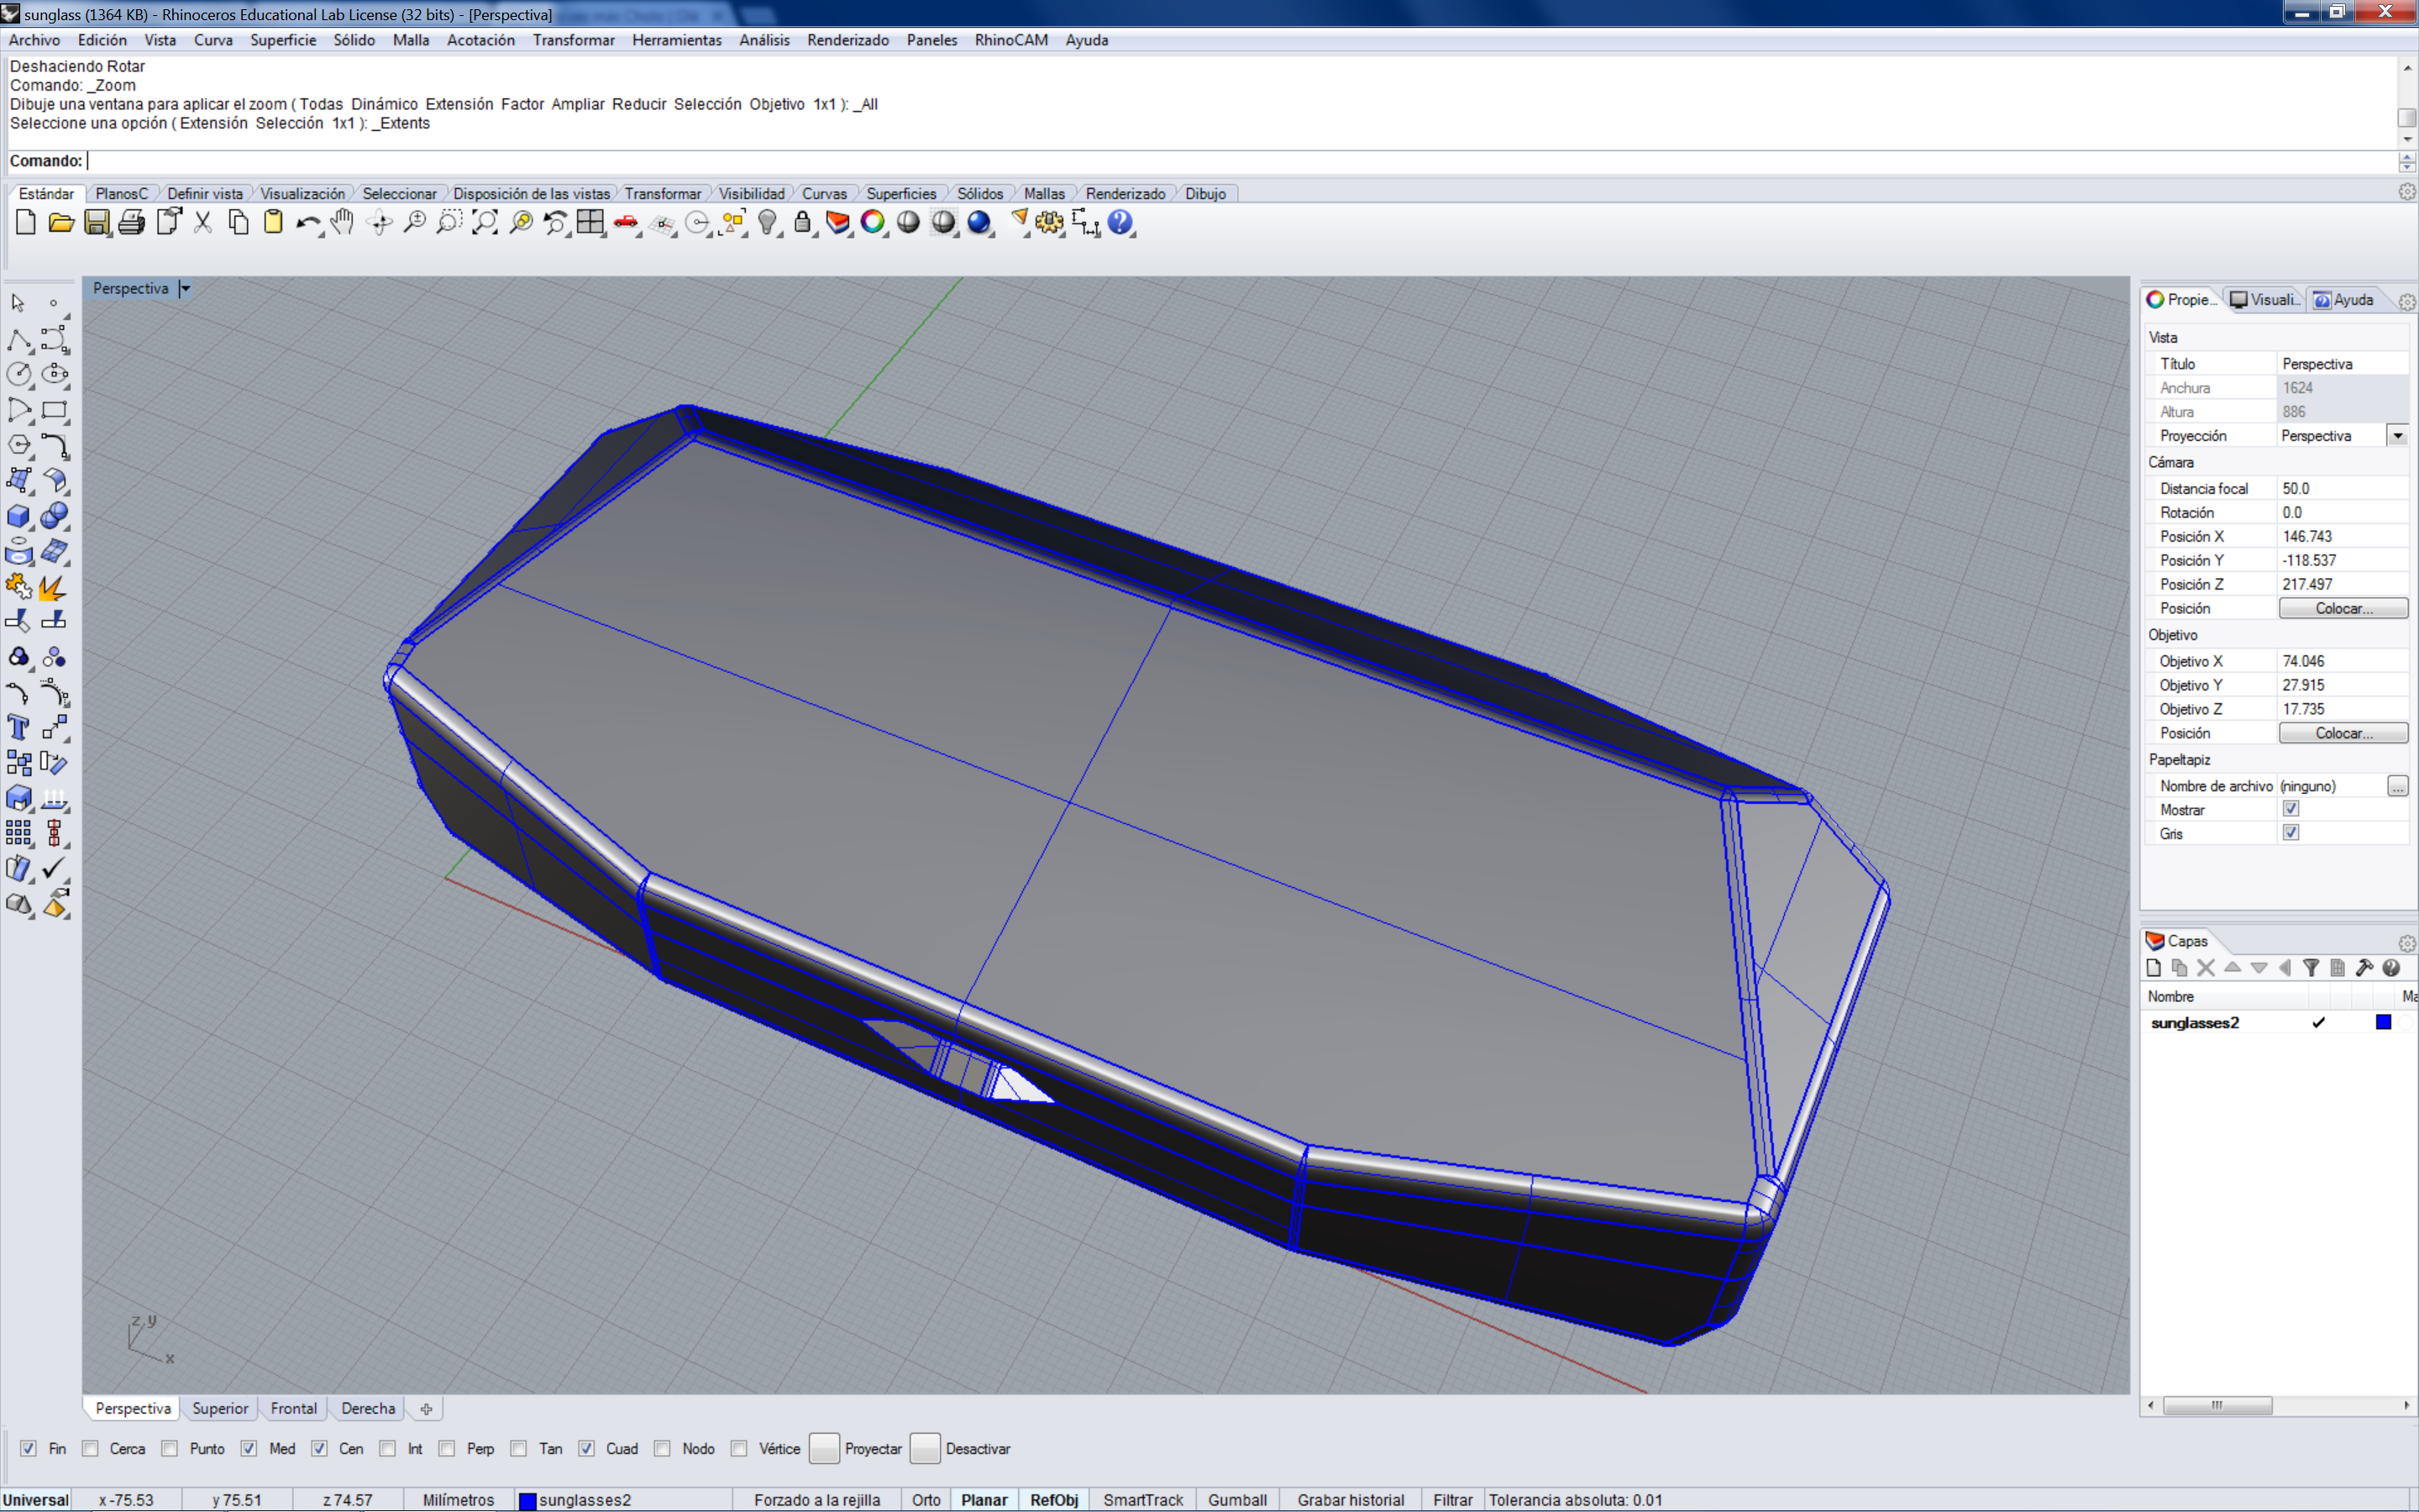Click the Cámara Colocar button
The width and height of the screenshot is (2419, 1512).
click(2343, 608)
